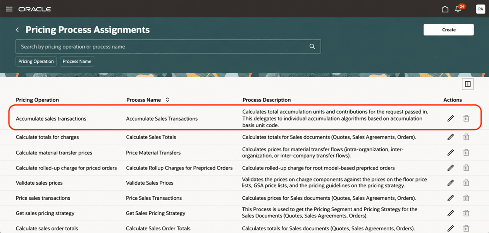This screenshot has width=489, height=233.
Task: Sort by the Process Name column arrows
Action: [167, 100]
